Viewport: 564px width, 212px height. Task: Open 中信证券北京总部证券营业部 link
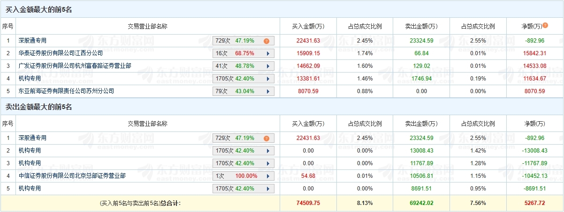(72, 176)
